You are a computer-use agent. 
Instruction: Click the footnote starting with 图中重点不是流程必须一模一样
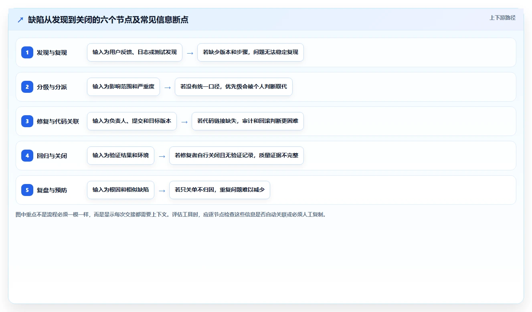point(172,215)
